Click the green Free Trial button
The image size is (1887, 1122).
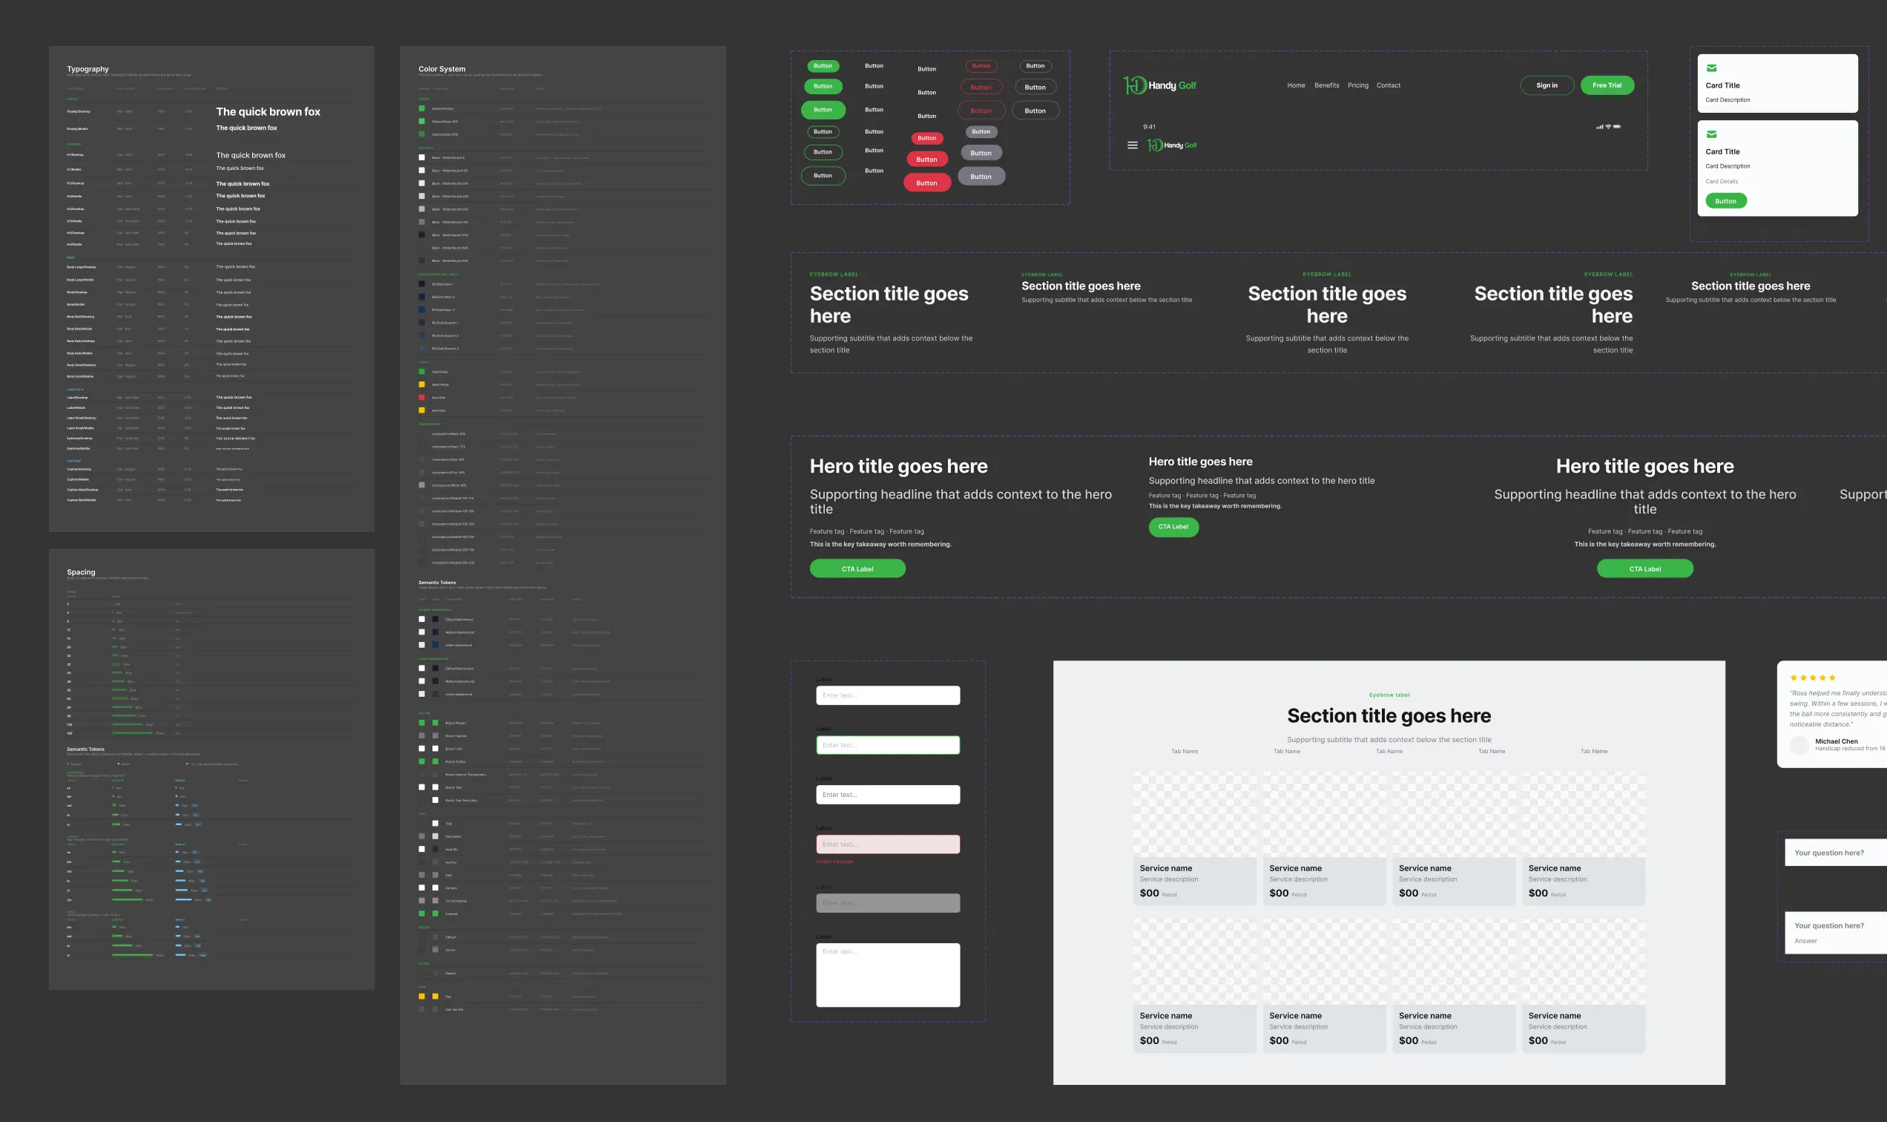pos(1607,85)
